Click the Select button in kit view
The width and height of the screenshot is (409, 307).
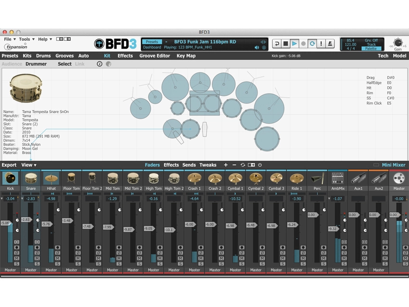tap(64, 64)
